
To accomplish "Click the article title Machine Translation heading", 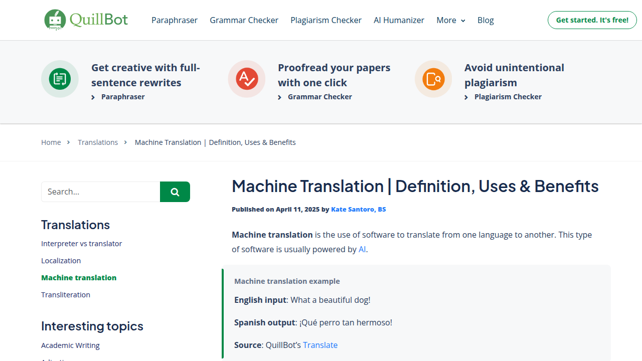I will click(x=415, y=186).
